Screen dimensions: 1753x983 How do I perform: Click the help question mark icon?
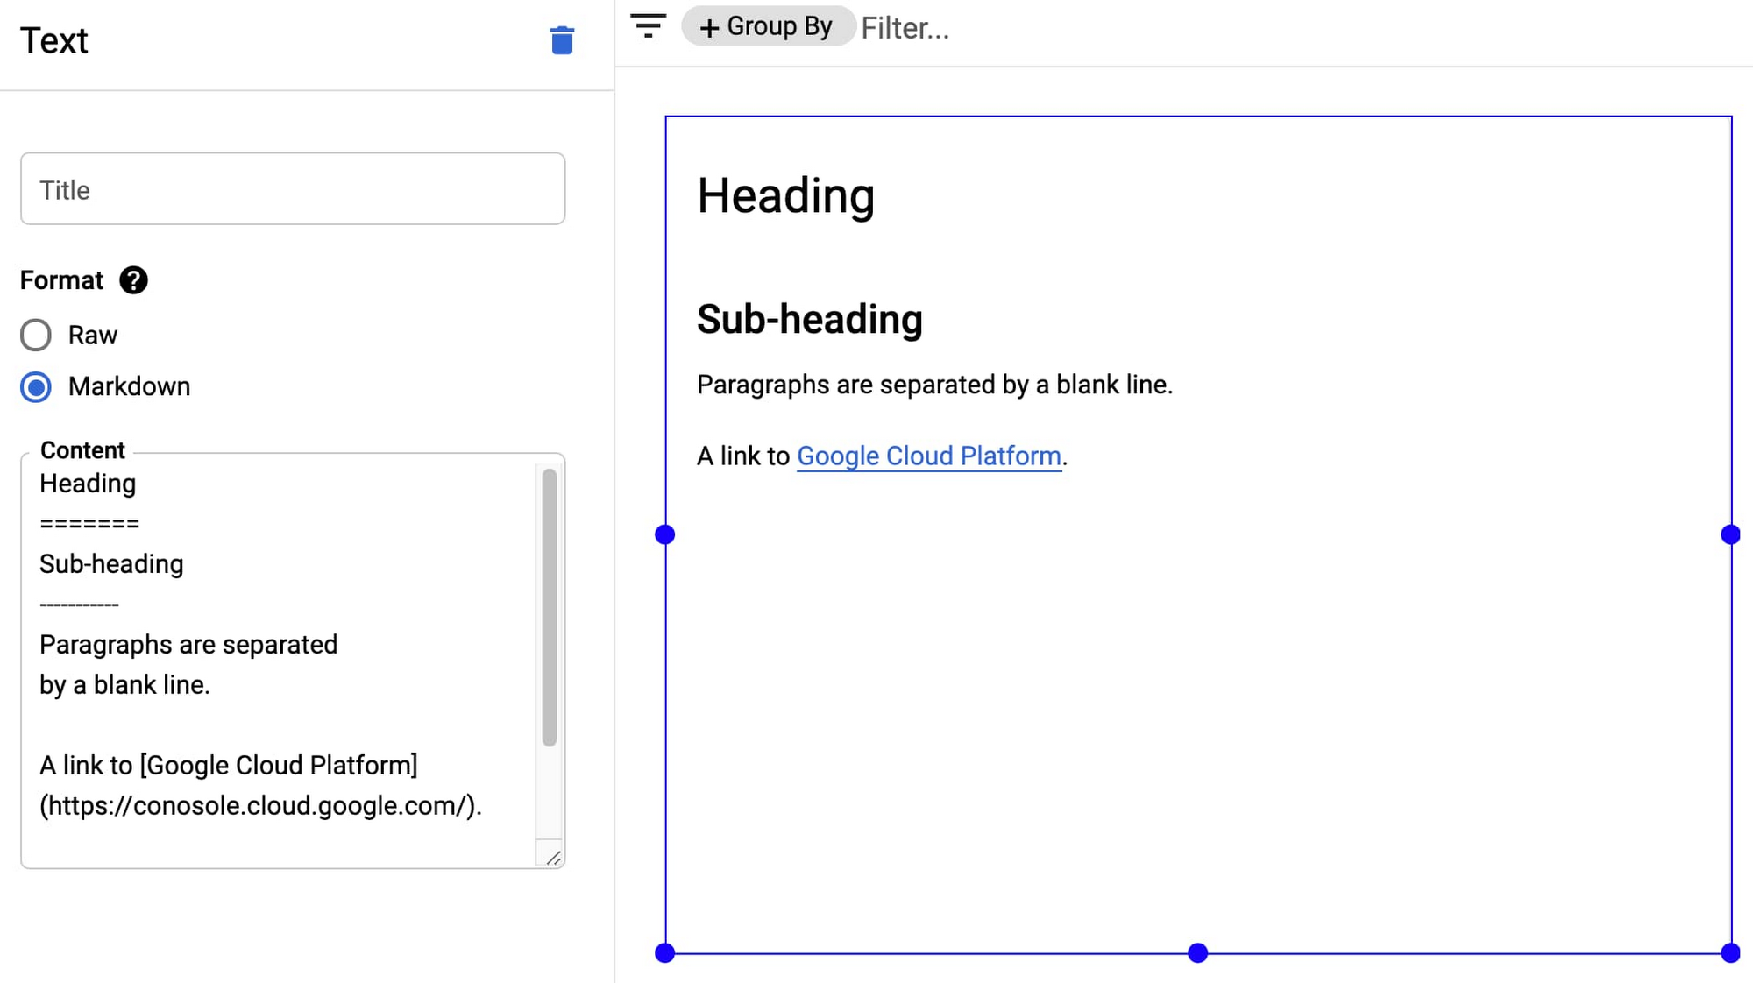click(x=133, y=280)
